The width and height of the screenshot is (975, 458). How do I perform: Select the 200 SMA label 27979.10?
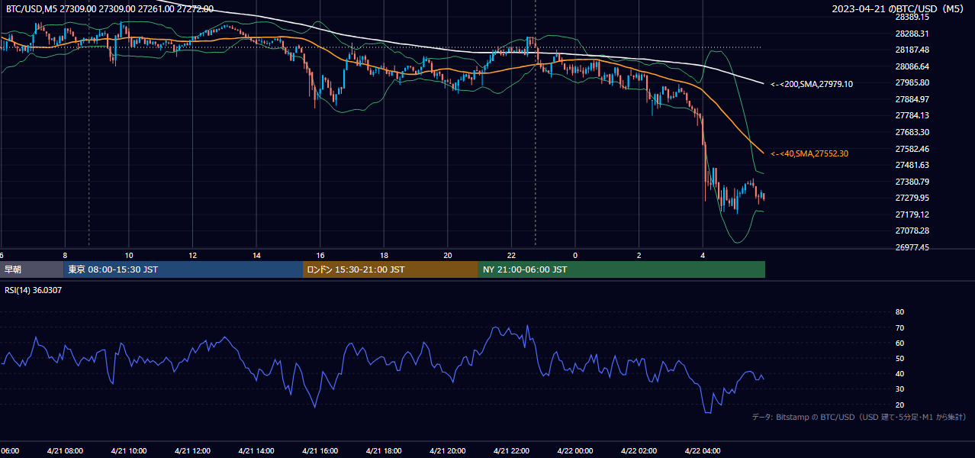[x=812, y=84]
